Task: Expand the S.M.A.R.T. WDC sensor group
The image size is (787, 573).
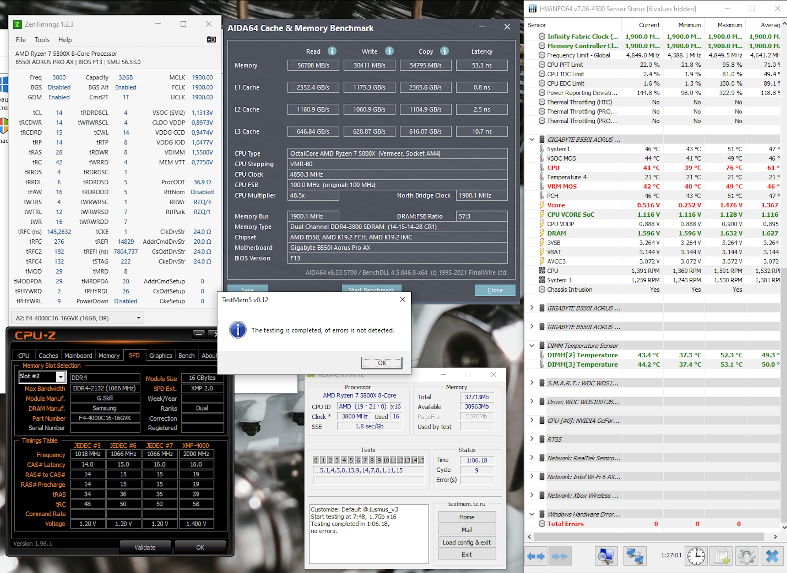Action: tap(532, 383)
